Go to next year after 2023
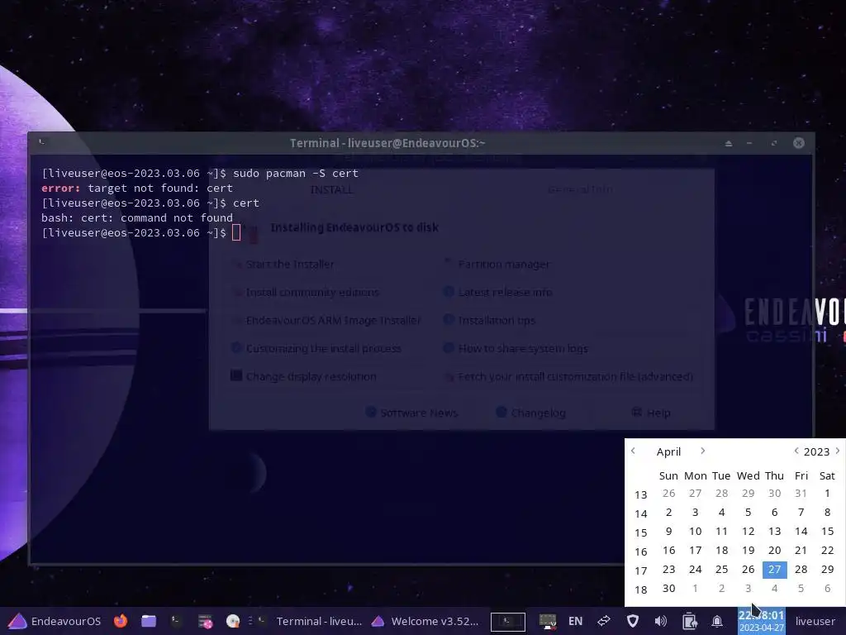This screenshot has width=846, height=635. (838, 451)
